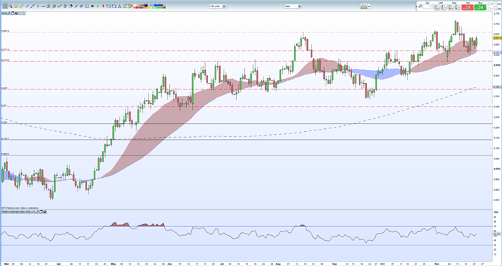The height and width of the screenshot is (266, 502).
Task: Close the RSI indicator panel
Action: (45, 211)
